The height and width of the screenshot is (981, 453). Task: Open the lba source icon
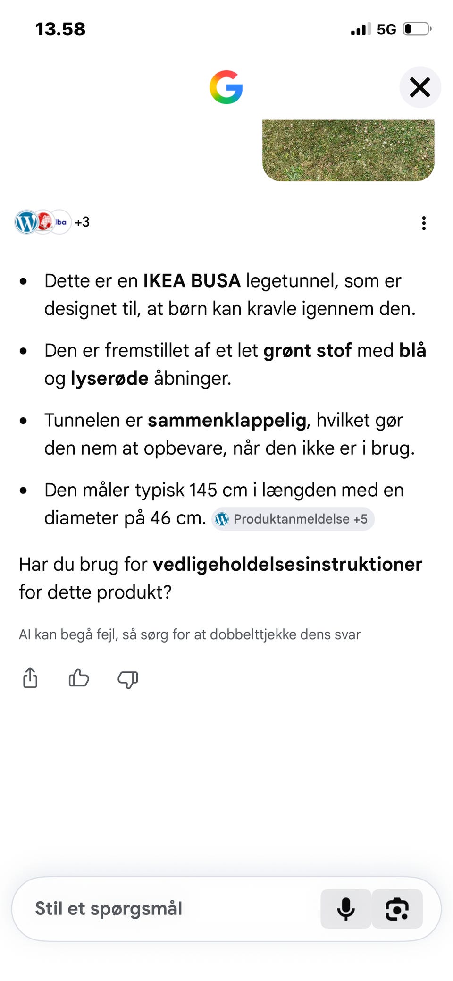61,222
